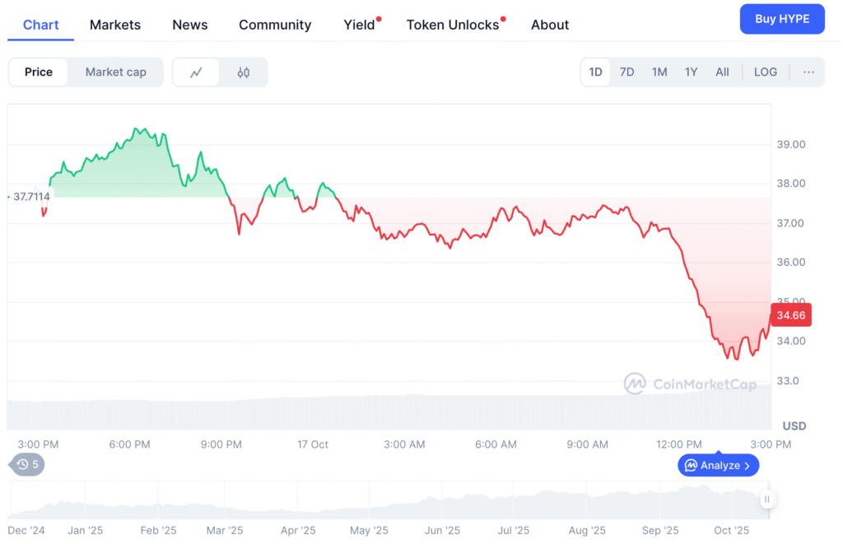Toggle chart to Market cap view

(x=115, y=72)
